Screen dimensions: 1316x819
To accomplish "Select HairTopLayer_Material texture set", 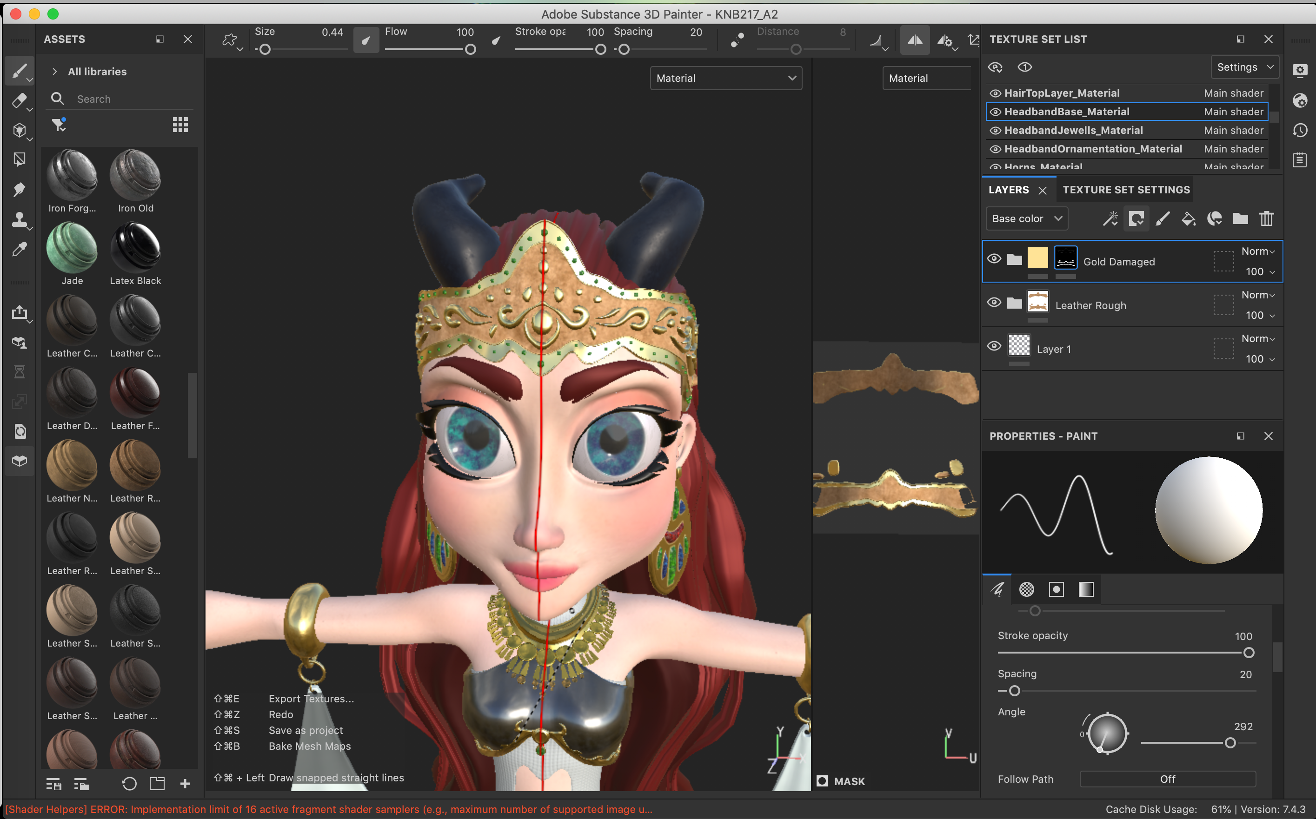I will point(1061,93).
